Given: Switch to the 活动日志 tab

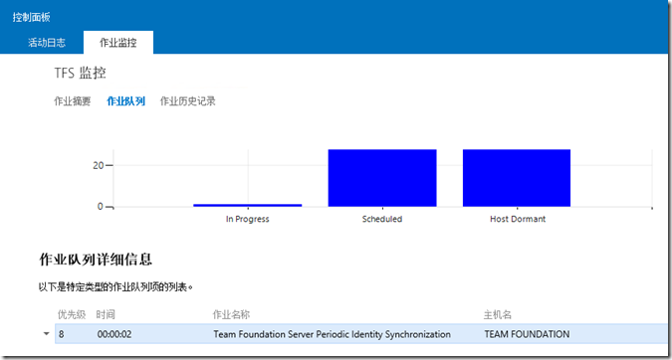Looking at the screenshot, I should pos(47,43).
